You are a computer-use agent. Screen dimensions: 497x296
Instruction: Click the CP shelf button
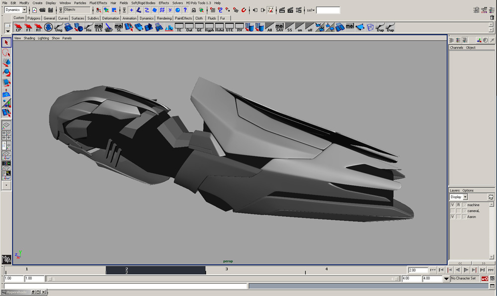coord(18,27)
